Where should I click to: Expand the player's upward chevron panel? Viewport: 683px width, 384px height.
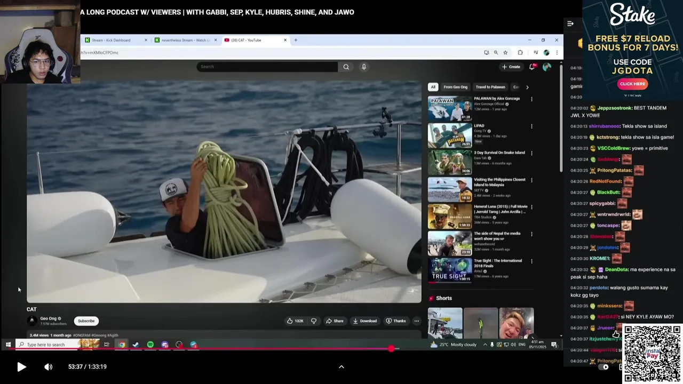click(341, 367)
